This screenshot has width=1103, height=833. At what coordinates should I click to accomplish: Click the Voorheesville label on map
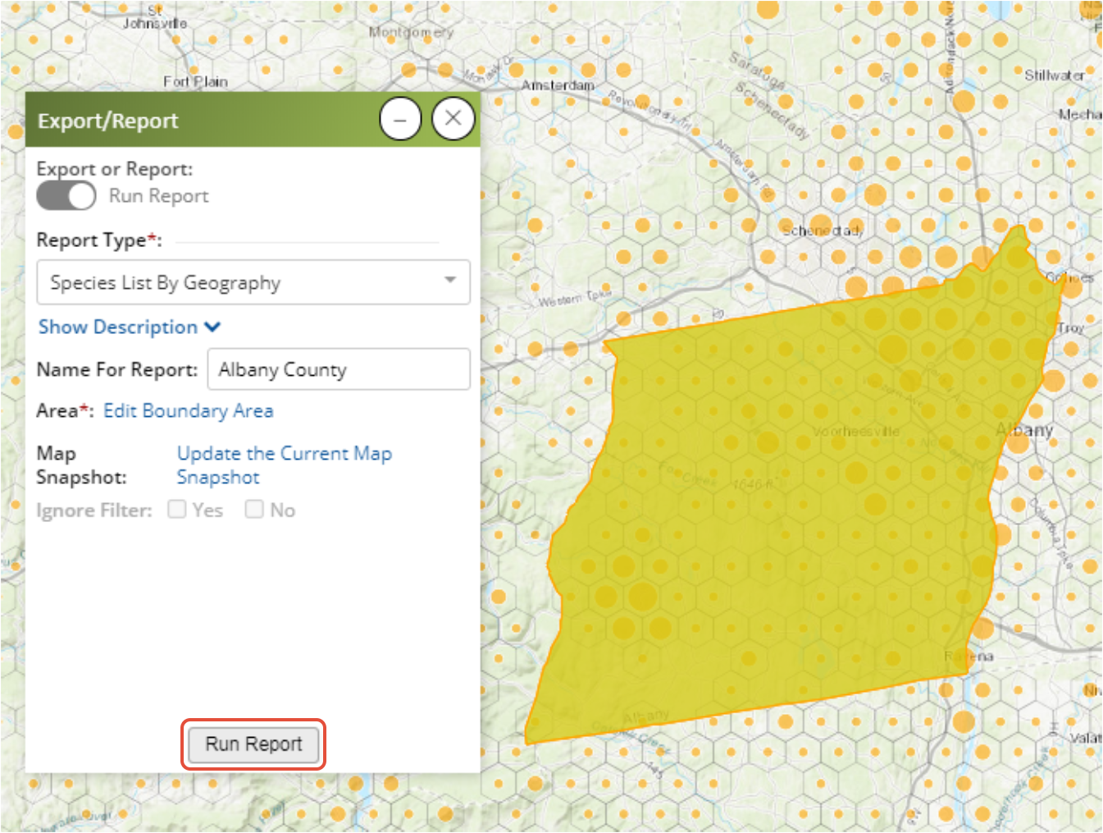coord(856,431)
